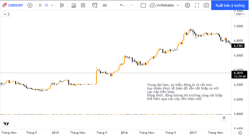Open the layout setup square icon
Image resolution: width=249 pixels, height=136 pixels.
(x=143, y=5)
